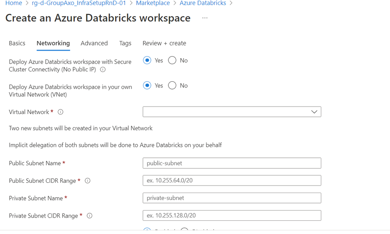Screen dimensions: 390x234
Task: Click info icon beside Secure Cluster Connectivity
Action: 103,70
